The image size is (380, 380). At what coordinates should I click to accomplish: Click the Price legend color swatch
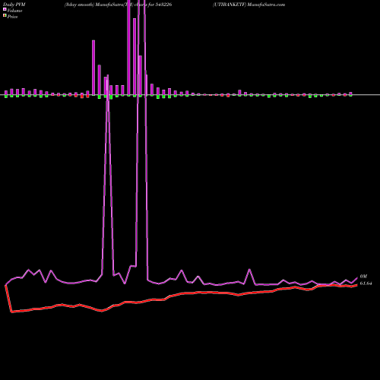pyautogui.click(x=5, y=15)
